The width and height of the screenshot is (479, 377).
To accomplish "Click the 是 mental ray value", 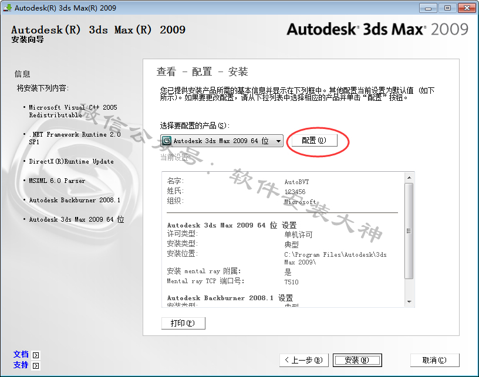I will [288, 272].
